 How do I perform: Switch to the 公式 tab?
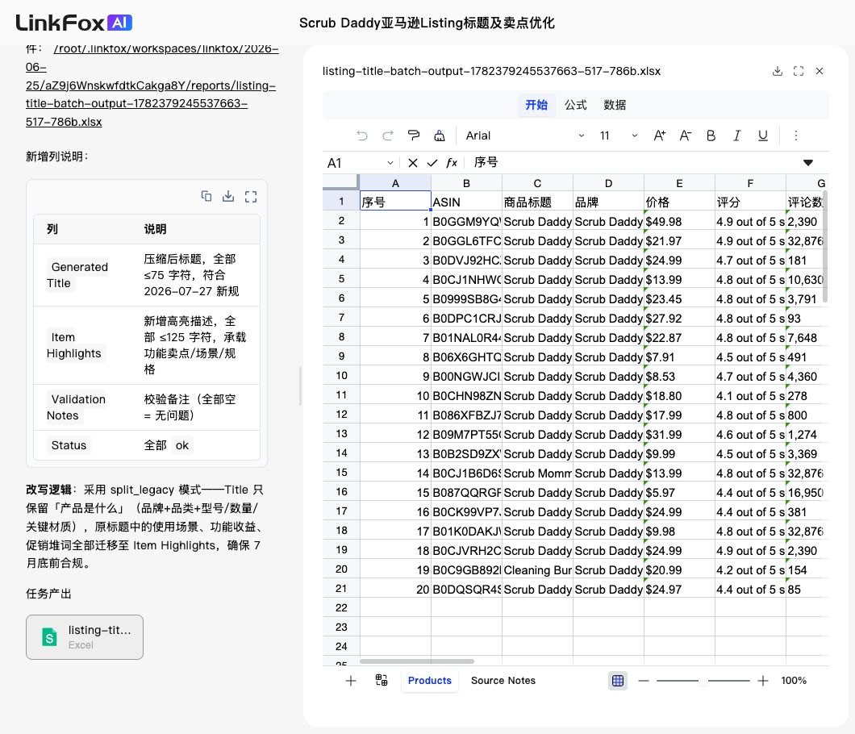575,105
